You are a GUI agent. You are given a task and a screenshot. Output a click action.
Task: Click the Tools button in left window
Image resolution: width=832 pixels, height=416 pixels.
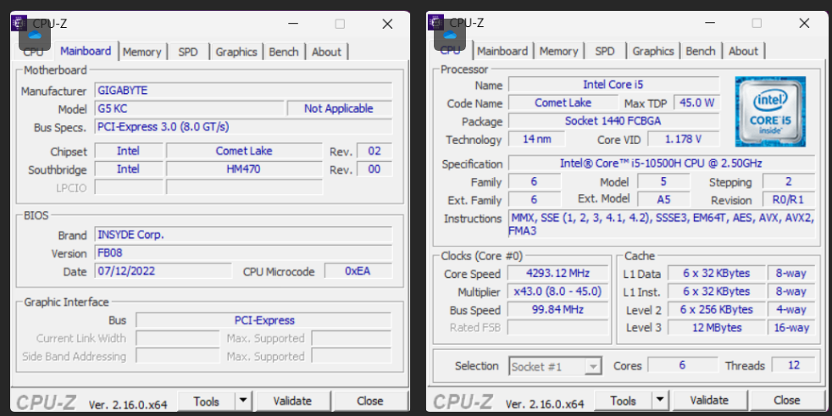tap(207, 401)
